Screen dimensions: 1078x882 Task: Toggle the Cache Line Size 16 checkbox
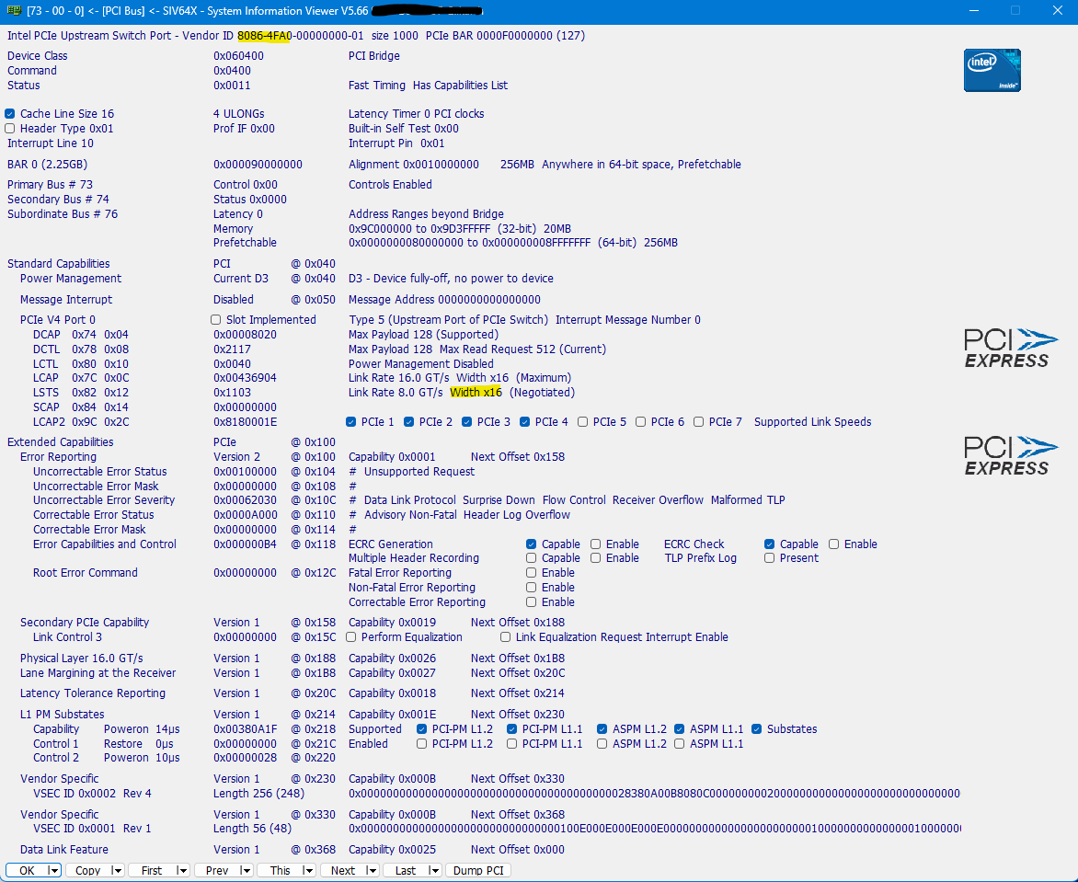pyautogui.click(x=10, y=114)
